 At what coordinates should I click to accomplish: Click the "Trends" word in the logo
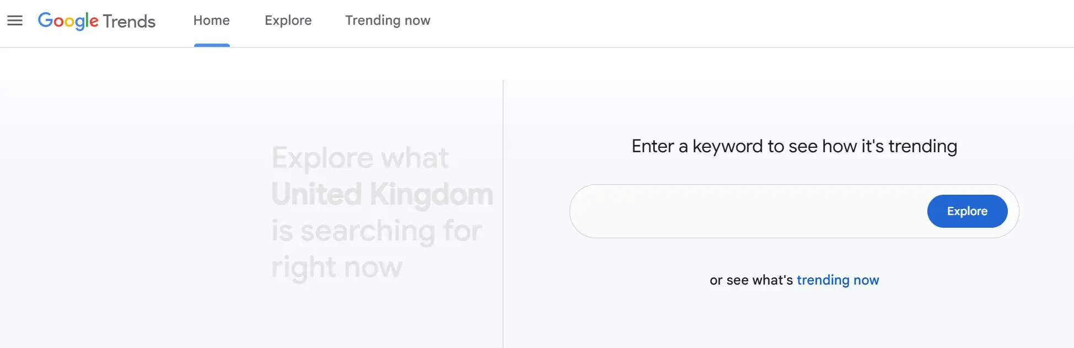pos(129,22)
